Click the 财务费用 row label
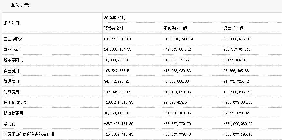 click(x=12, y=92)
